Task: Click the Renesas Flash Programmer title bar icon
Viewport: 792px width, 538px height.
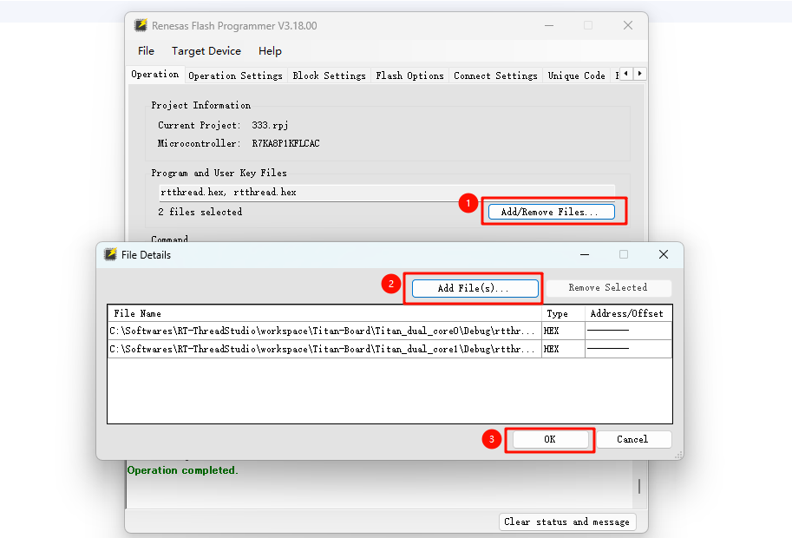Action: coord(141,26)
